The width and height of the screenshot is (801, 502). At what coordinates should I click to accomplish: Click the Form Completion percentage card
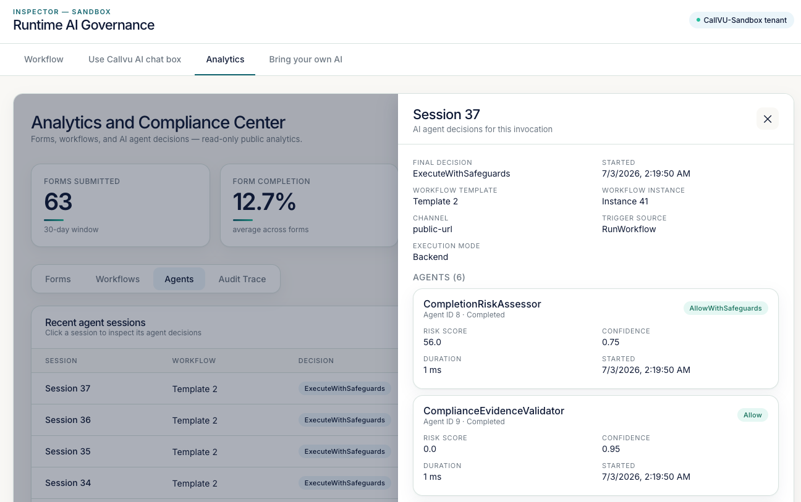[x=309, y=205]
